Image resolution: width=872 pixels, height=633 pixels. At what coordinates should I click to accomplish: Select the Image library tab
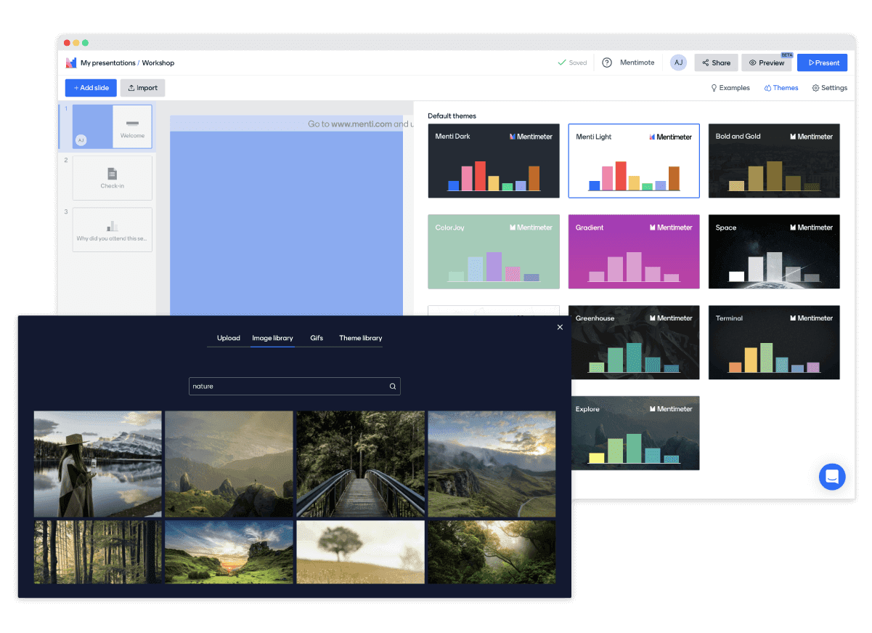click(x=272, y=338)
